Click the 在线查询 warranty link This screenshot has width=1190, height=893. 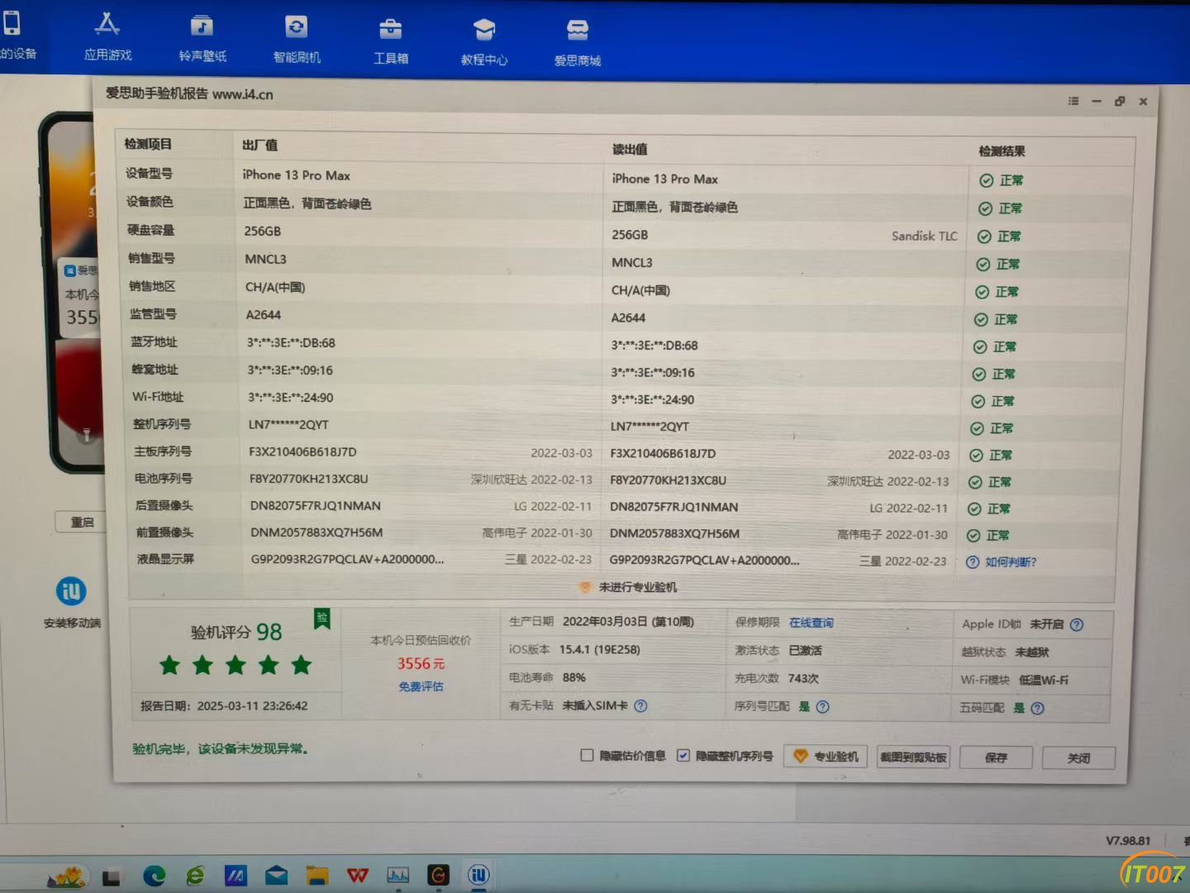pyautogui.click(x=811, y=623)
